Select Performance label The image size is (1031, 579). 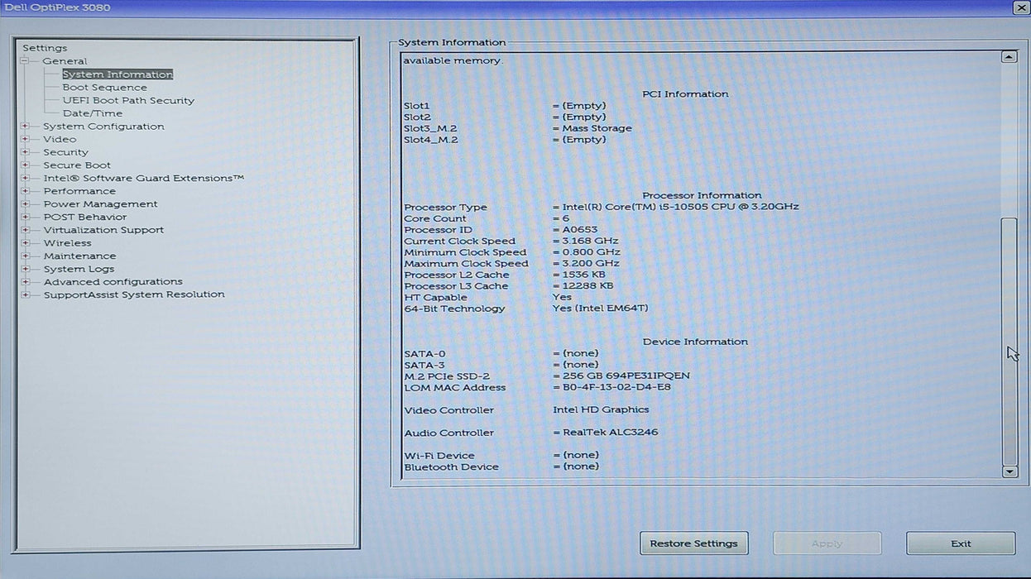point(79,191)
